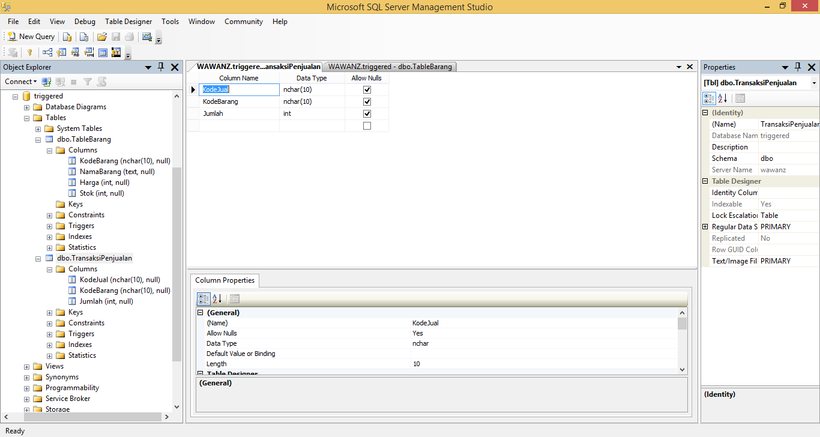Click the New Query toolbar button

point(31,37)
